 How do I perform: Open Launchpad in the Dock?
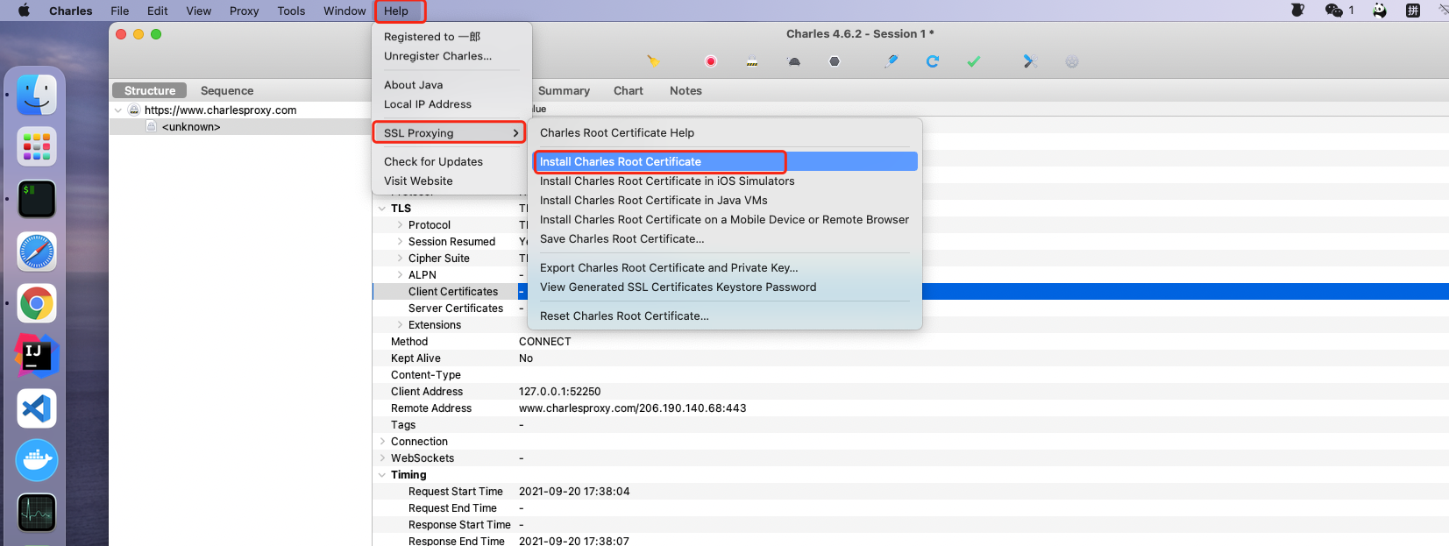(x=37, y=146)
